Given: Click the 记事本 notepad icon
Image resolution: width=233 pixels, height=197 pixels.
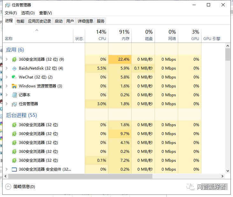Looking at the screenshot, I should [x=14, y=95].
